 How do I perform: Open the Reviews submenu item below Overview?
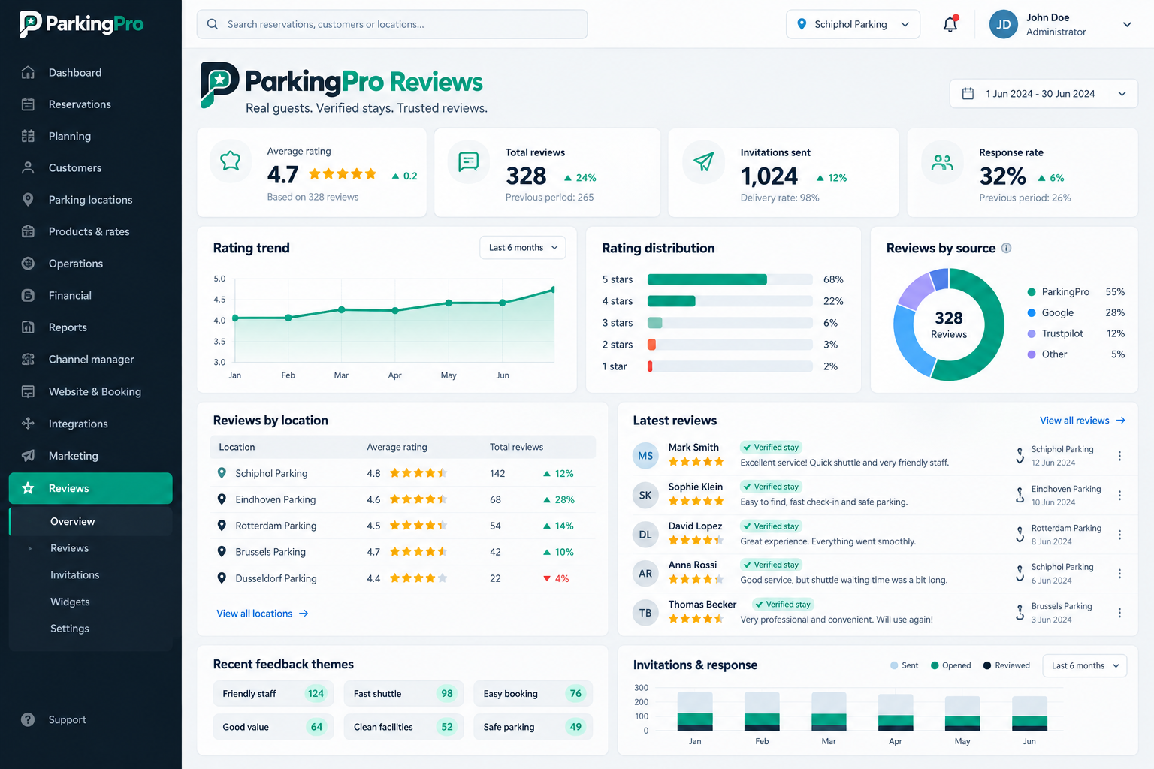pos(69,548)
